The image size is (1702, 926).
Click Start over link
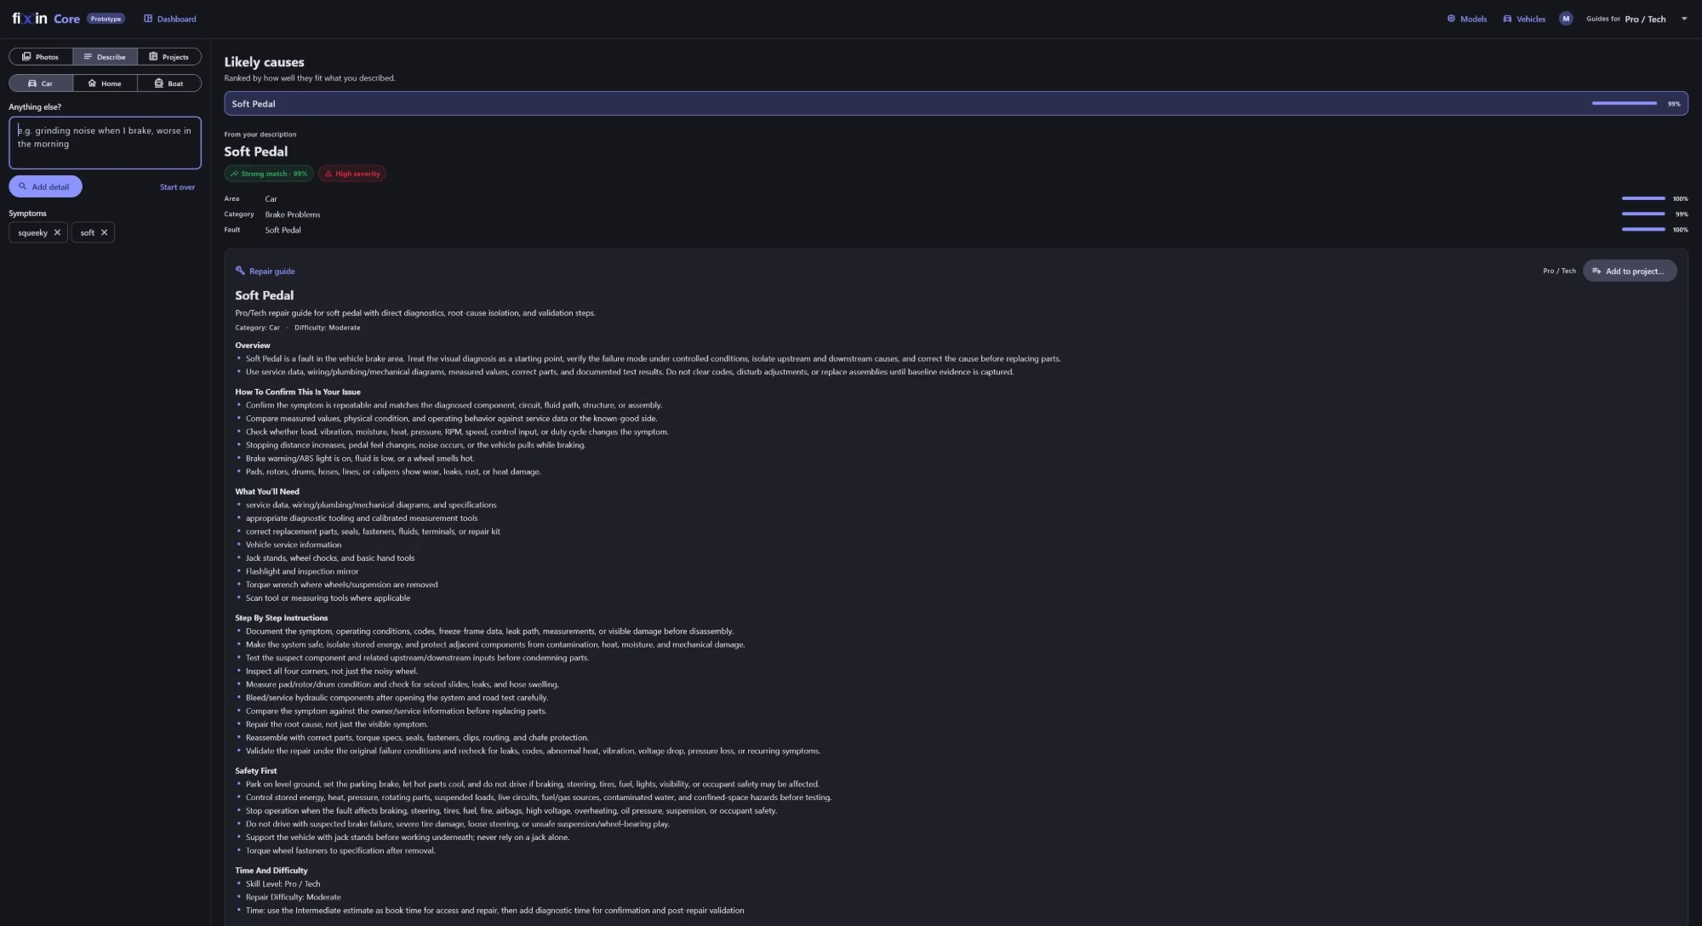pos(177,187)
